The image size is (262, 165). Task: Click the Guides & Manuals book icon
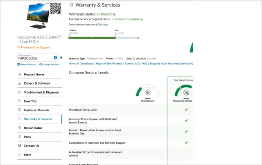[x=20, y=110]
